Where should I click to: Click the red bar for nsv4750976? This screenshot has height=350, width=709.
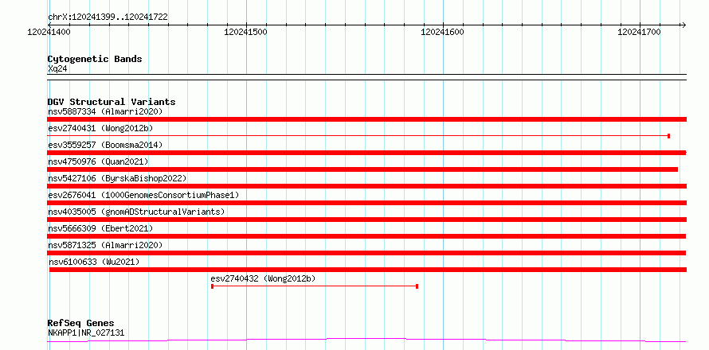[x=362, y=169]
